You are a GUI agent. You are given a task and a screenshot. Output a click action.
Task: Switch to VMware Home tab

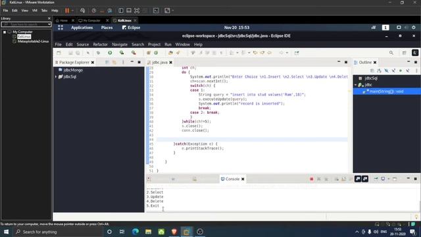(64, 20)
